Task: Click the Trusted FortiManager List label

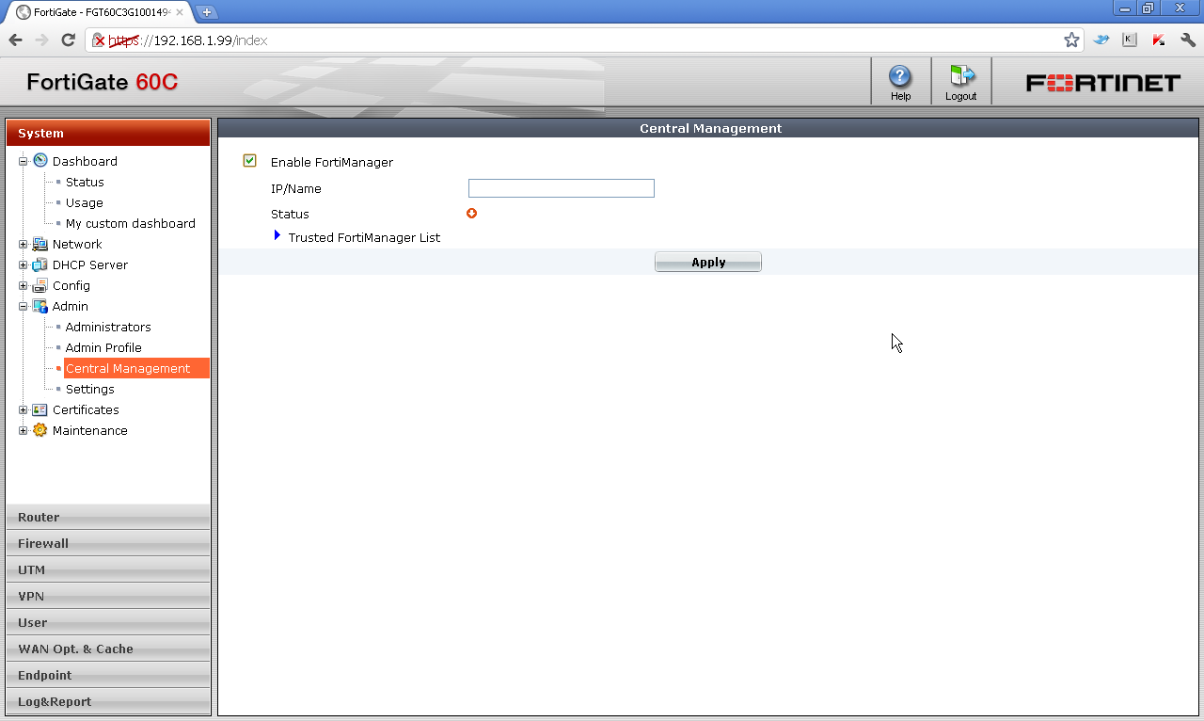Action: pyautogui.click(x=364, y=237)
